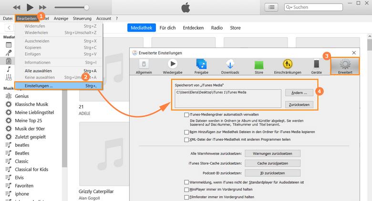Open the iphone playlist icon
372x201 pixels.
(x=9, y=194)
